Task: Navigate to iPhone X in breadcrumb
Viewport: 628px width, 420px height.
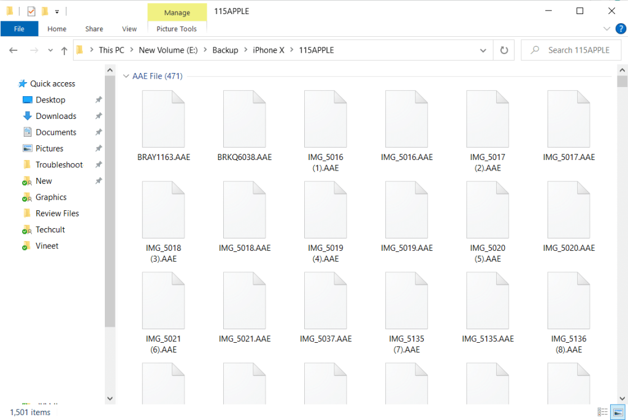Action: (x=268, y=50)
